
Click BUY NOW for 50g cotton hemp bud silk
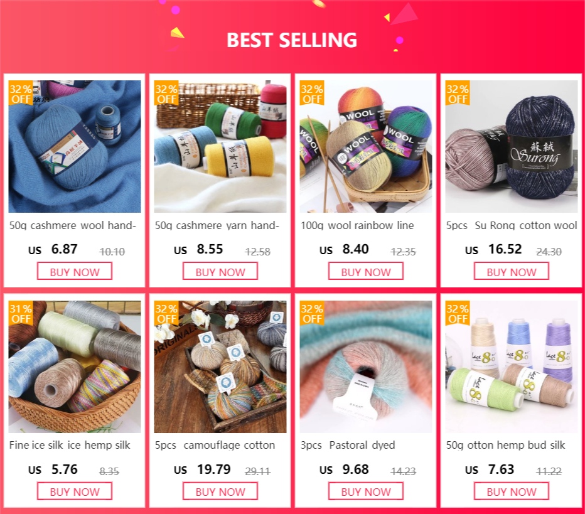click(x=512, y=491)
